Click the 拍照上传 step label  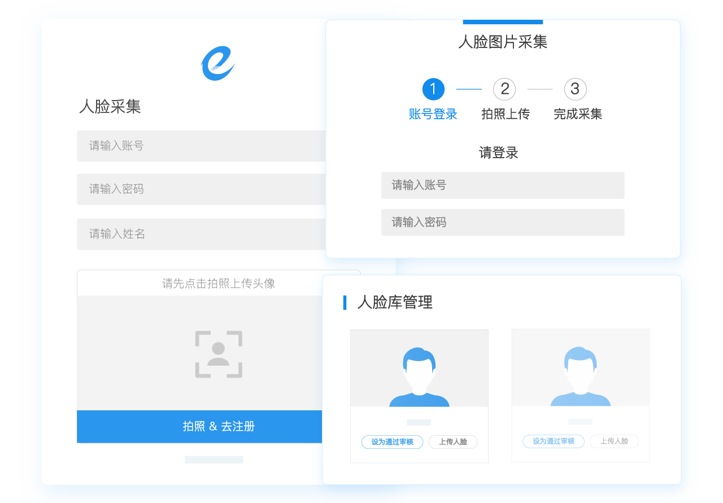tap(505, 114)
